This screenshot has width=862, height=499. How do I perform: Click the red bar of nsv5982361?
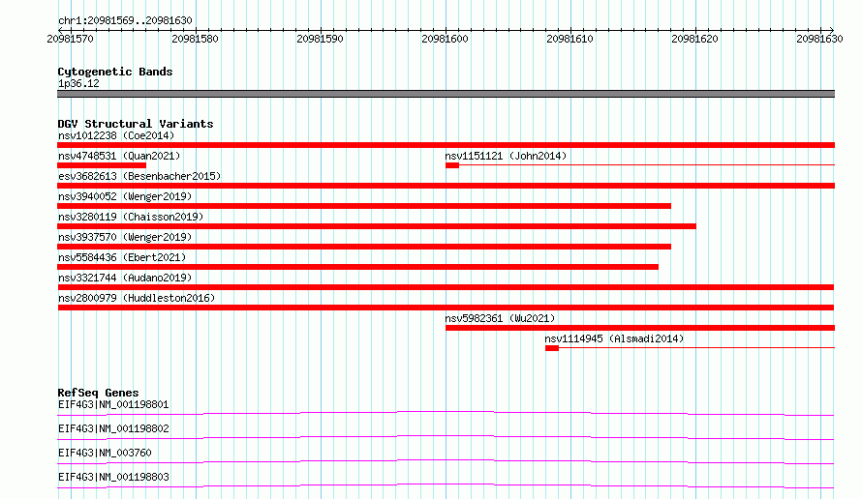(x=640, y=328)
